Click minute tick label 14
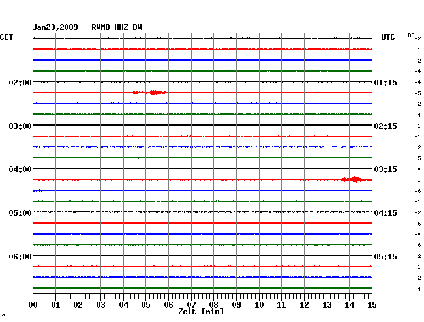Viewport: 424px width, 322px height. coord(349,305)
